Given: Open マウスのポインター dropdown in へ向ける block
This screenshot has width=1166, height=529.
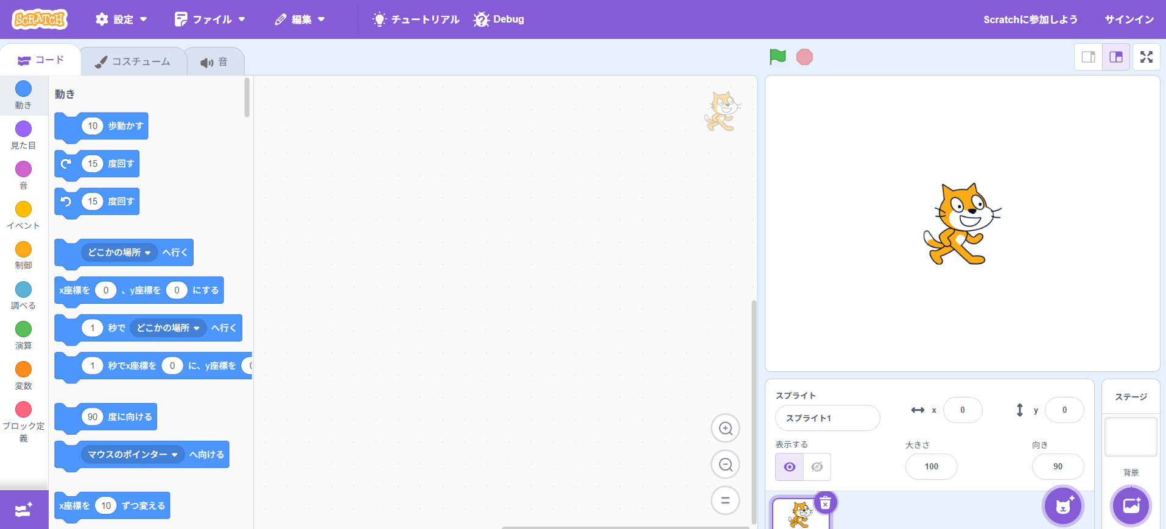Looking at the screenshot, I should 133,455.
